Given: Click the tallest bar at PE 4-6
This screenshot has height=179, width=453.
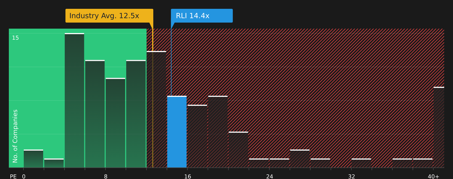Looking at the screenshot, I should point(74,100).
